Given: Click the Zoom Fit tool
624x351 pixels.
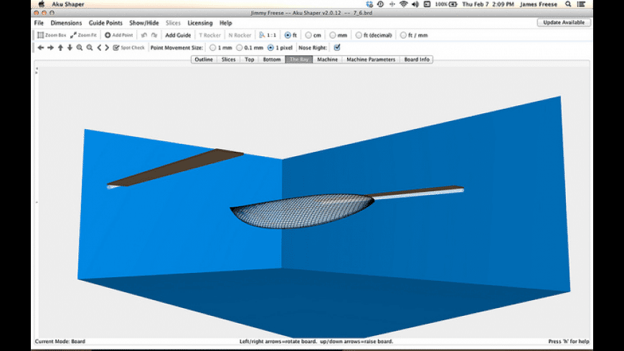Looking at the screenshot, I should point(83,35).
